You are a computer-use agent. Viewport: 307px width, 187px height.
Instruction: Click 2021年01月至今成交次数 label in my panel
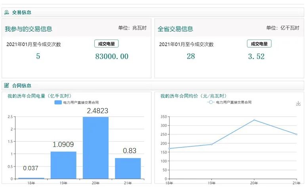[x=34, y=44]
